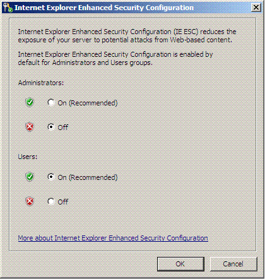Click the red shield icon under Users
265x279 pixels.
30,201
